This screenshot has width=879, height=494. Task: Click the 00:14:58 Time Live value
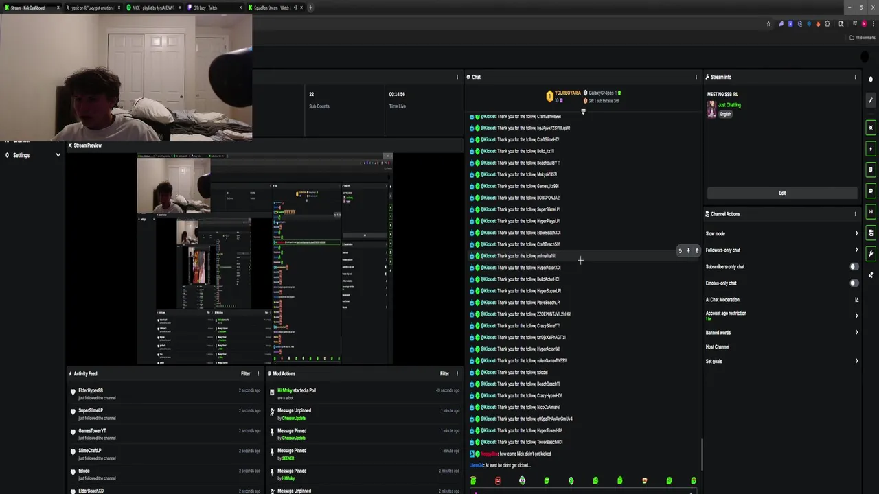click(397, 94)
